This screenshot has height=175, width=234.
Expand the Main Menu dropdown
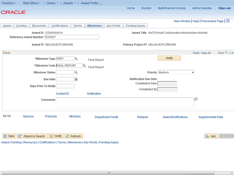(32, 3)
